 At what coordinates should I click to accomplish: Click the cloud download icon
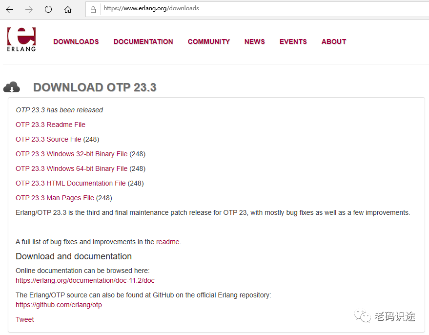click(12, 87)
